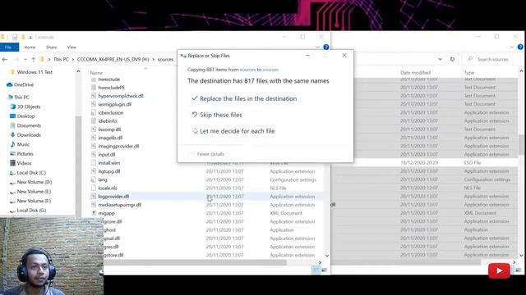
Task: Sort by the Name column header
Action: coord(96,73)
